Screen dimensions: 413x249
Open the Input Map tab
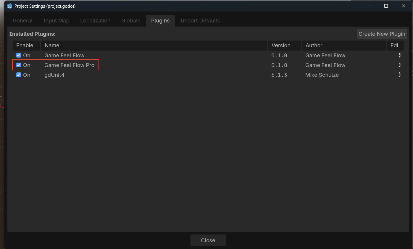pyautogui.click(x=56, y=21)
